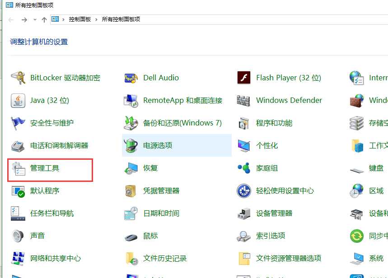Open the Internet options globe icon
This screenshot has width=388, height=278.
tap(356, 78)
